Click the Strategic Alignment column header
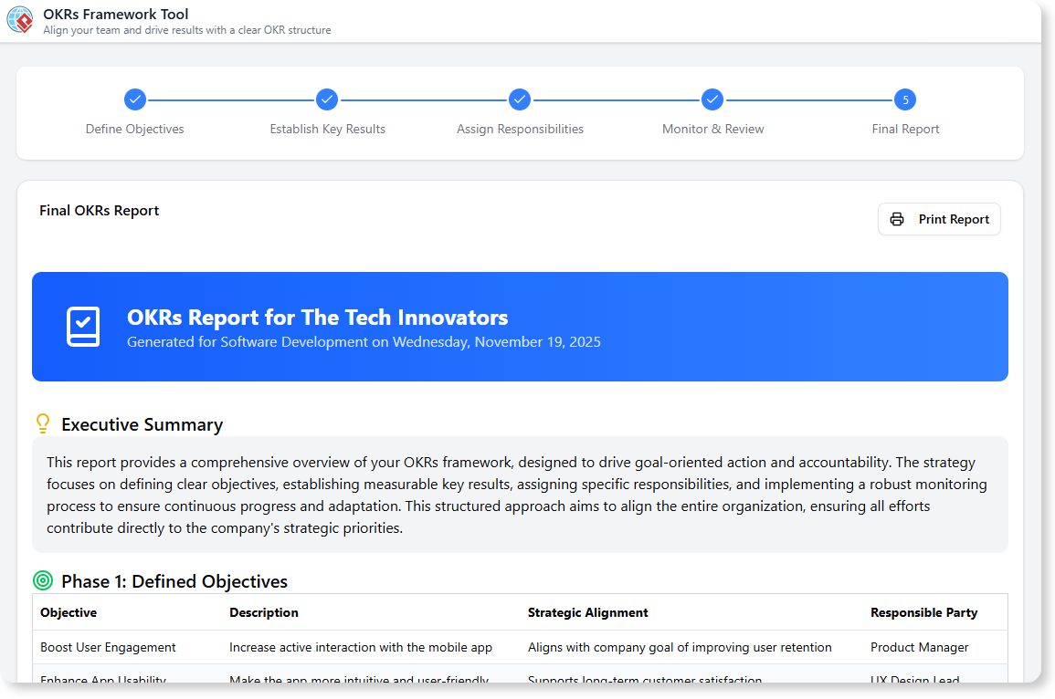Viewport: 1055px width, 699px height. click(587, 612)
